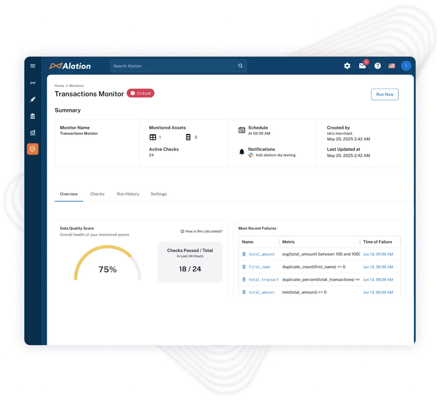Open the US flag language selector
The width and height of the screenshot is (440, 401).
392,66
